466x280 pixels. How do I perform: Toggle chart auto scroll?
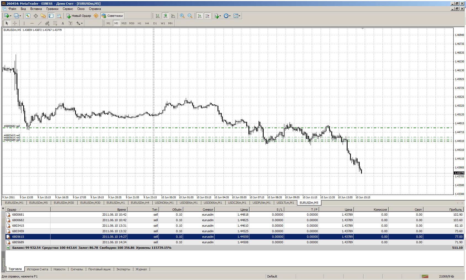(x=199, y=16)
